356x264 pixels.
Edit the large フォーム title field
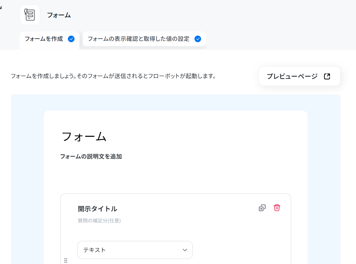point(84,137)
